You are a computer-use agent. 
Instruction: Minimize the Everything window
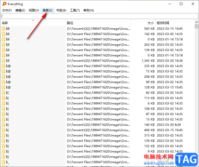170,4
